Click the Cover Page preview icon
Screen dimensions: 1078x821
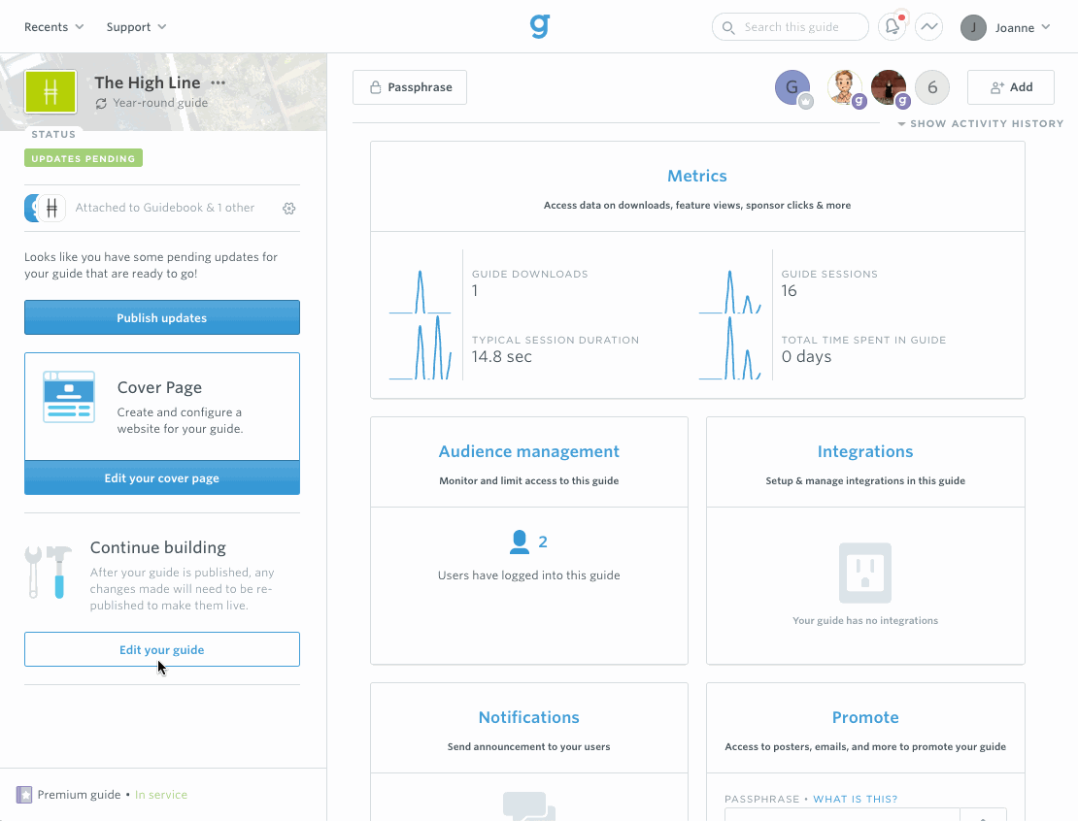(x=66, y=396)
